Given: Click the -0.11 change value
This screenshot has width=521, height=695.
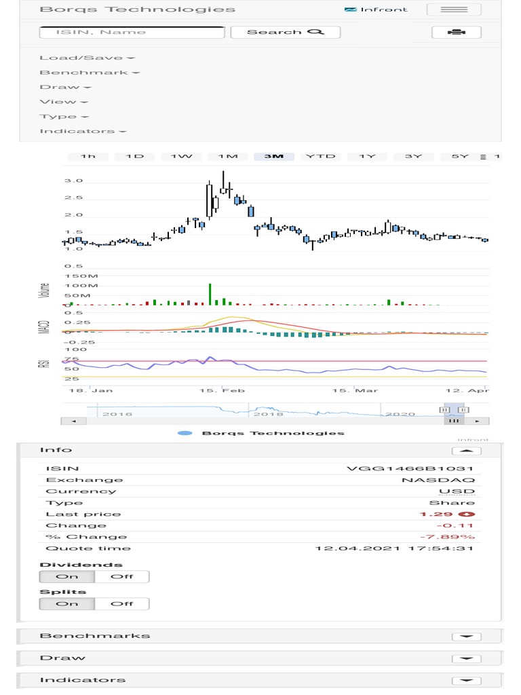Looking at the screenshot, I should click(x=455, y=526).
